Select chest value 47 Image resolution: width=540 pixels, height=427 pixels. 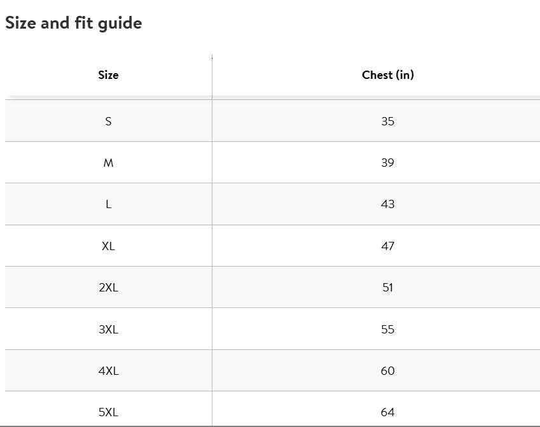click(x=388, y=246)
